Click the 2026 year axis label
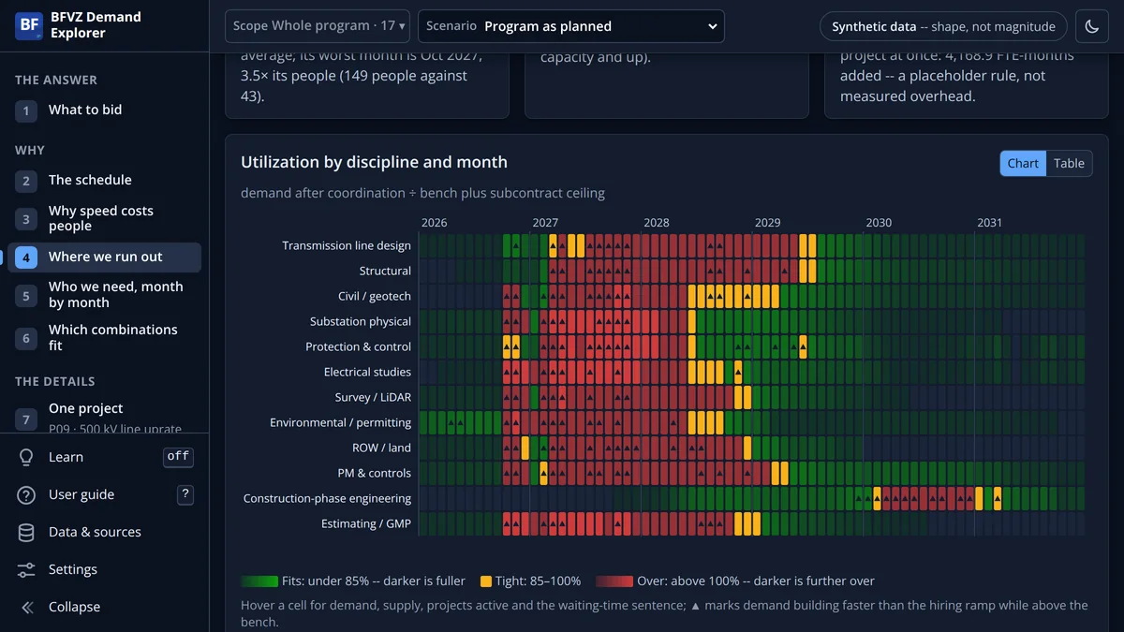This screenshot has width=1124, height=632. coord(435,223)
